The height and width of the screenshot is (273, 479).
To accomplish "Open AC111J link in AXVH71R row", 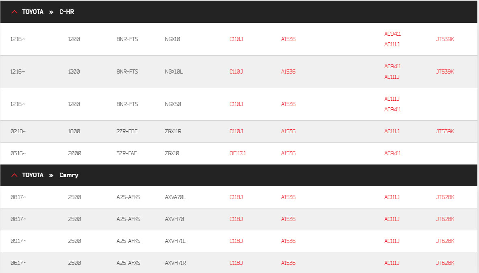I will [392, 263].
